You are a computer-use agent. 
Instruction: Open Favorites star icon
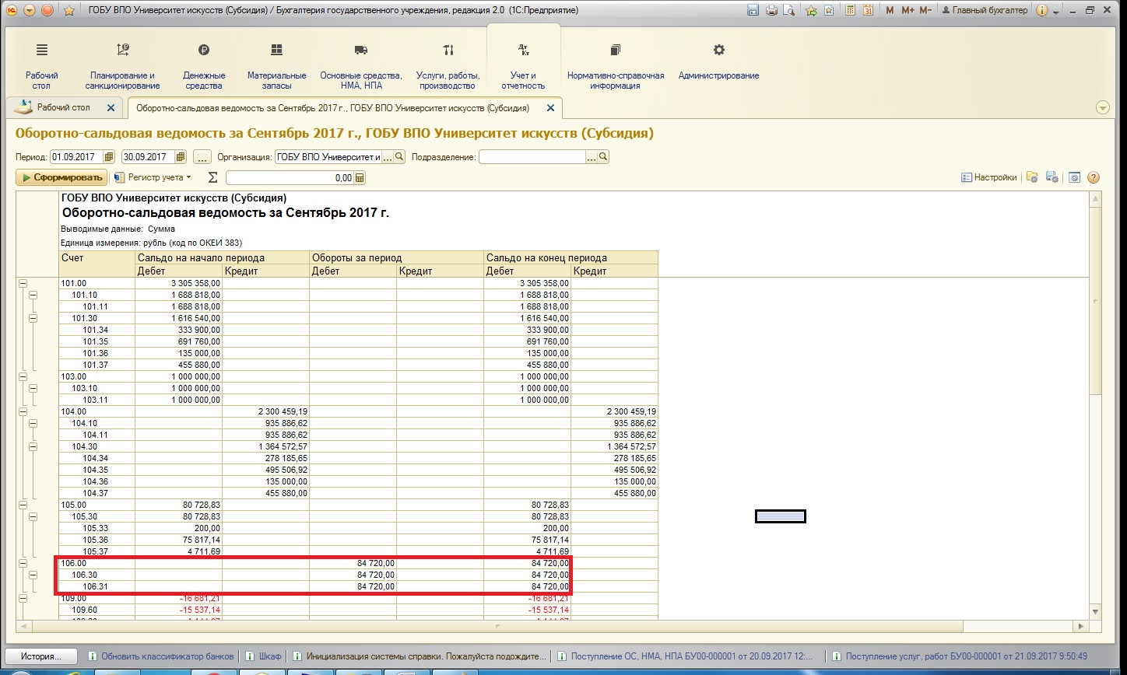(828, 10)
